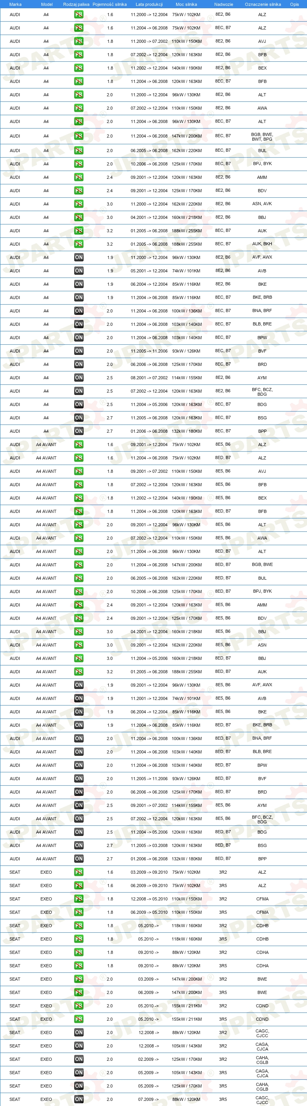Click petrol icon in A4 AMM 8E2, B6 row

click(x=79, y=177)
